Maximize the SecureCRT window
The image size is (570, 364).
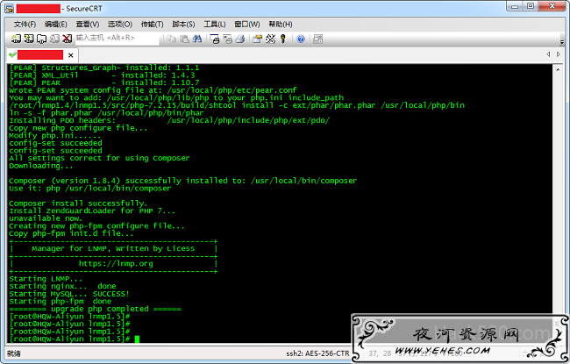pyautogui.click(x=531, y=6)
